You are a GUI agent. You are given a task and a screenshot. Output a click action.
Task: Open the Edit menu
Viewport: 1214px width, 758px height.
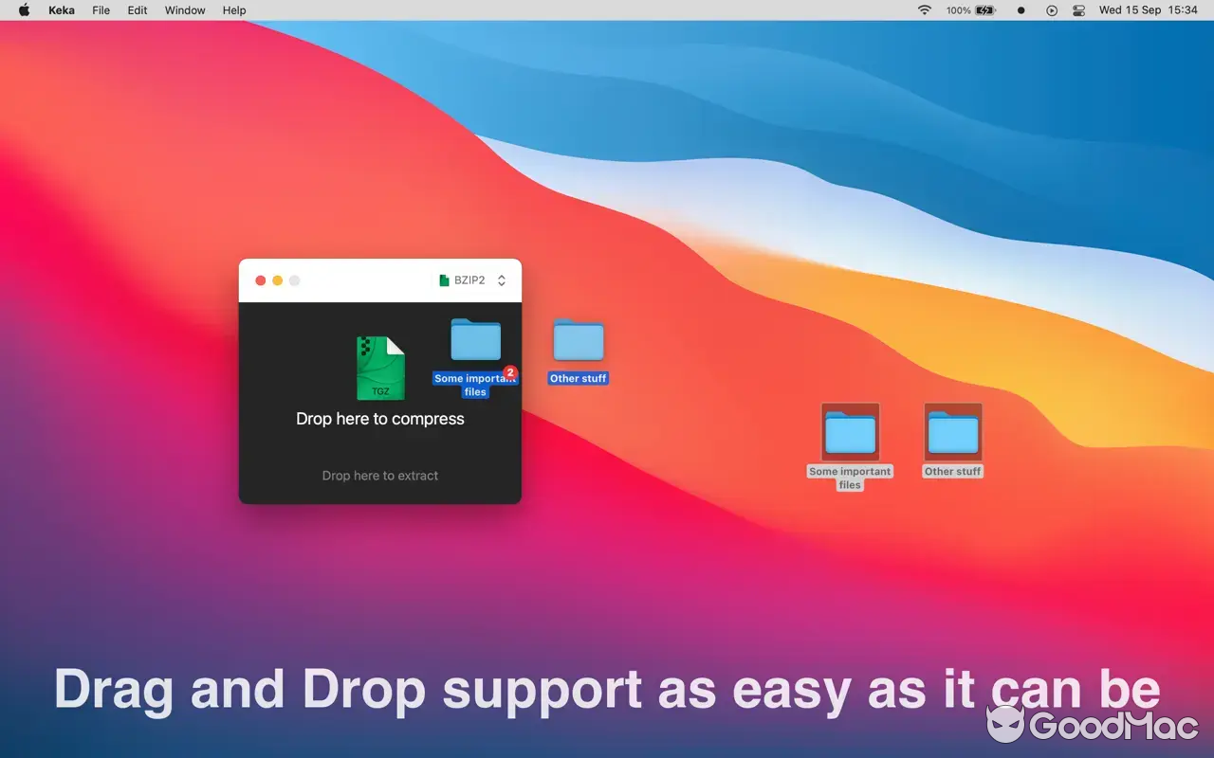pos(138,10)
